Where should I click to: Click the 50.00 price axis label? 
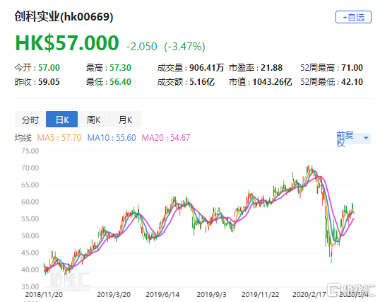pos(30,236)
